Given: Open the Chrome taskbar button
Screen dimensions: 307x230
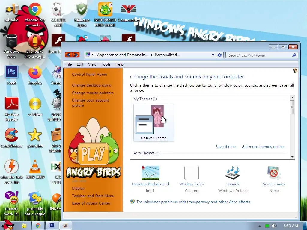Looking at the screenshot, I should [x=38, y=226].
